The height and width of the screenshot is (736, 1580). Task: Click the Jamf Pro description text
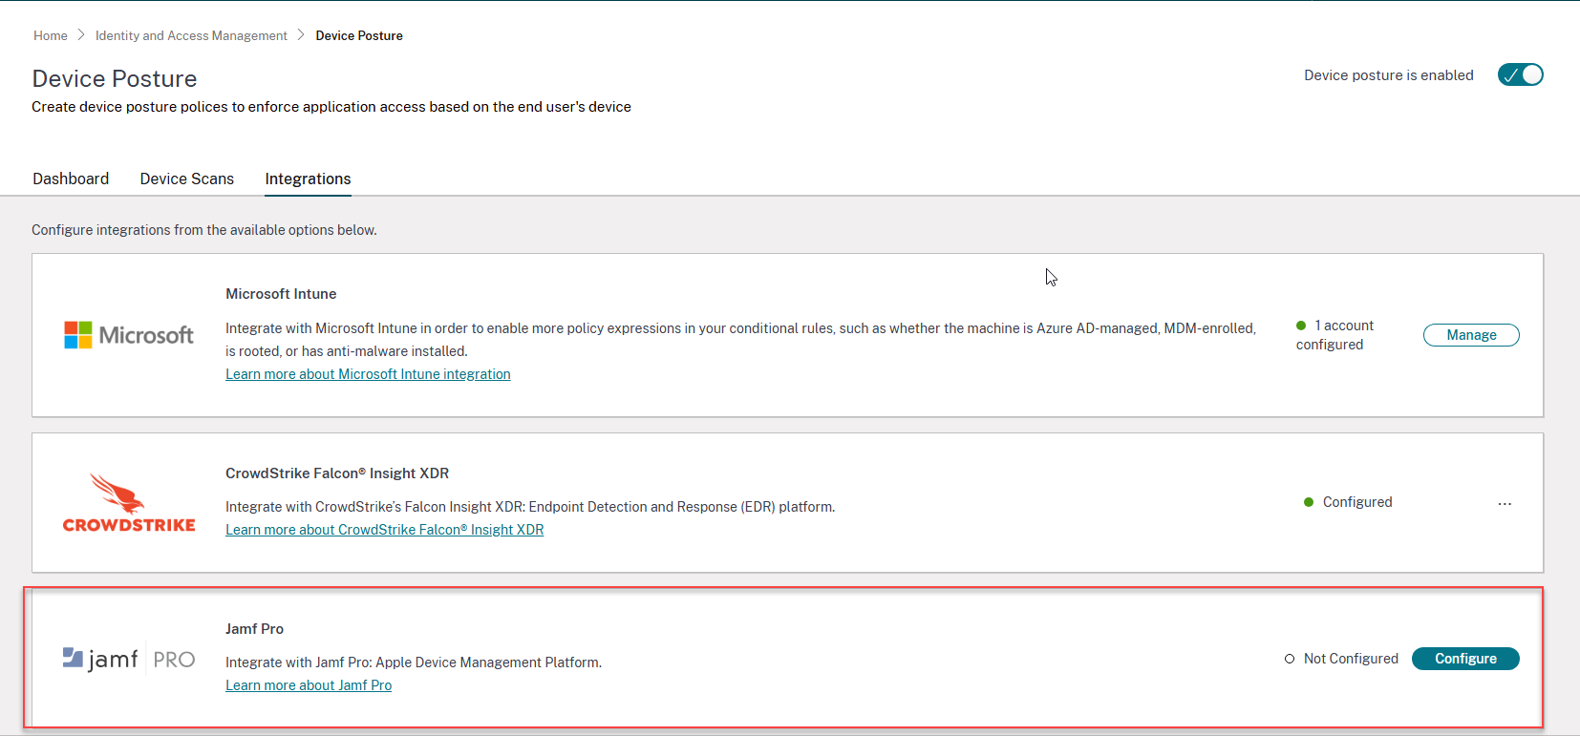pos(414,662)
